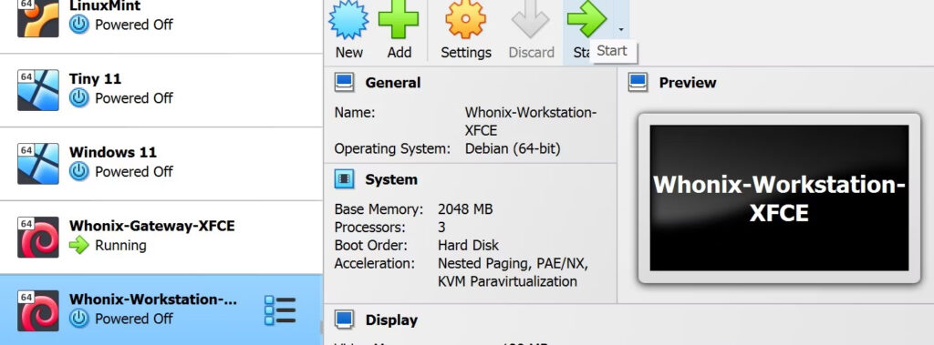Select the Windows 11 machine icon
The width and height of the screenshot is (934, 345).
click(38, 164)
